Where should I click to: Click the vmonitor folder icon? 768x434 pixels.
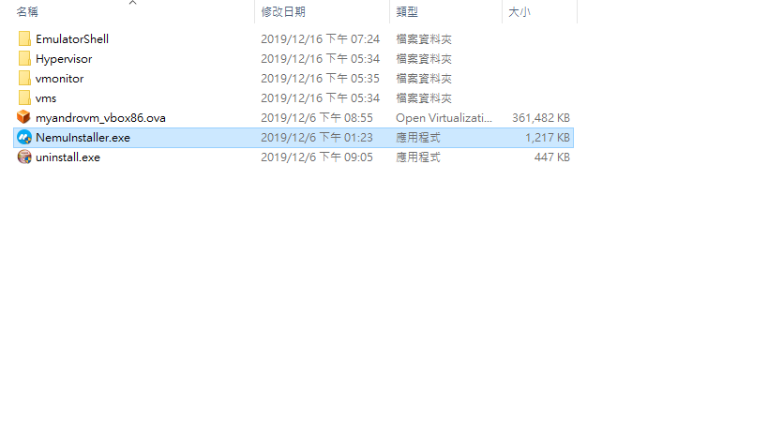point(24,78)
